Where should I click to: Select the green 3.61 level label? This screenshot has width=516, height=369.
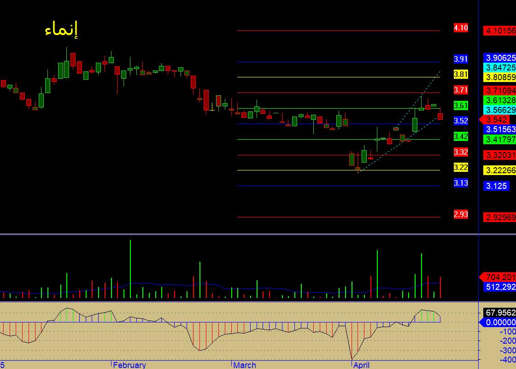pos(461,105)
